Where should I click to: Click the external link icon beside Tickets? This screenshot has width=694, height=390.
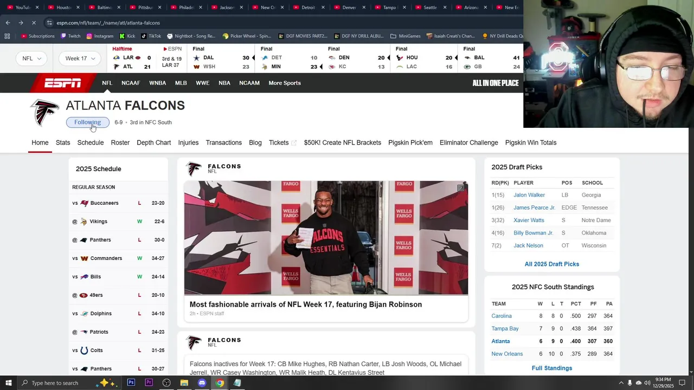pyautogui.click(x=294, y=143)
